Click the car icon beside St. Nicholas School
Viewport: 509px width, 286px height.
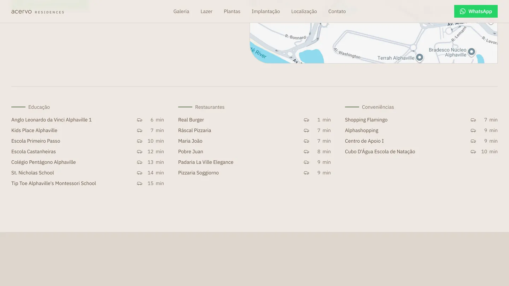click(x=140, y=173)
